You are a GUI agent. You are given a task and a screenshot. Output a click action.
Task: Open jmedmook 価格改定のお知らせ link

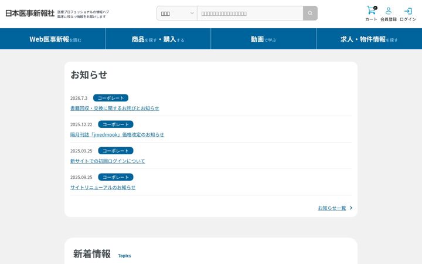(117, 135)
